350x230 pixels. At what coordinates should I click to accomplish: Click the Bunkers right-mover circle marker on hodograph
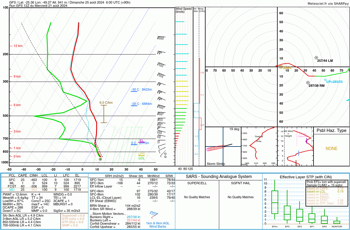(308, 83)
